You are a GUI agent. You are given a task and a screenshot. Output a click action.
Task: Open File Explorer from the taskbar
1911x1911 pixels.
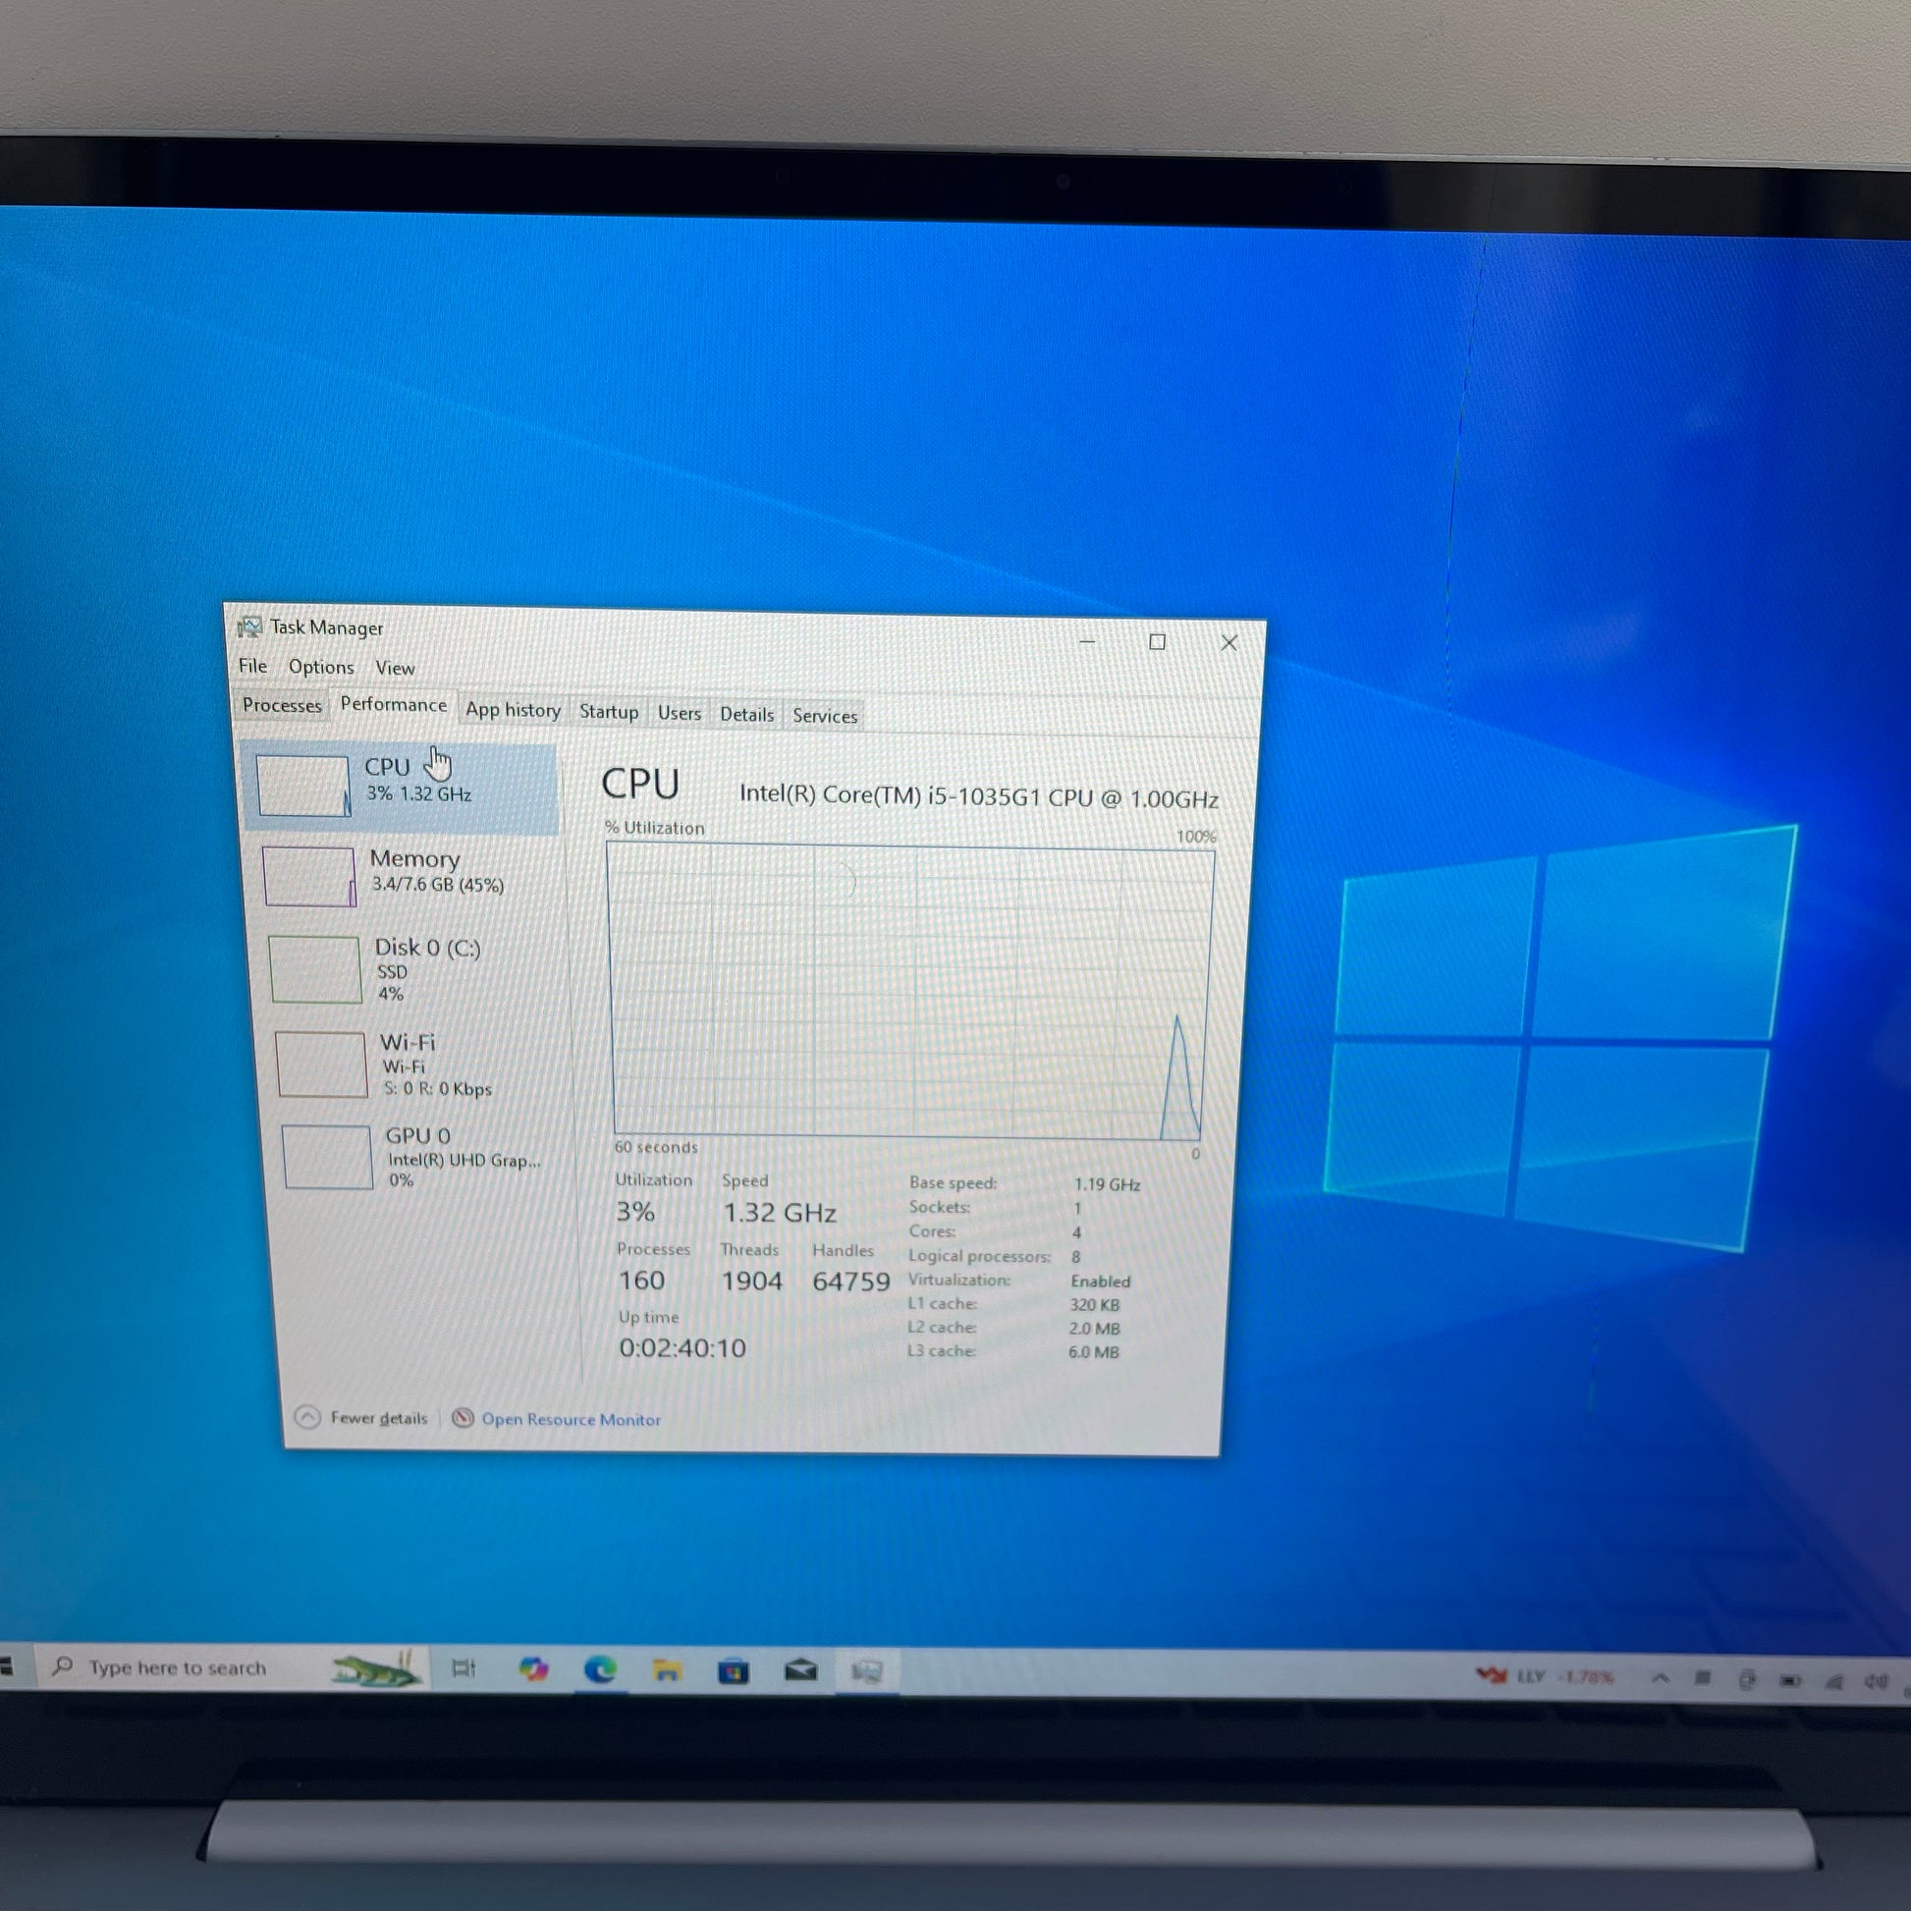[x=667, y=1671]
